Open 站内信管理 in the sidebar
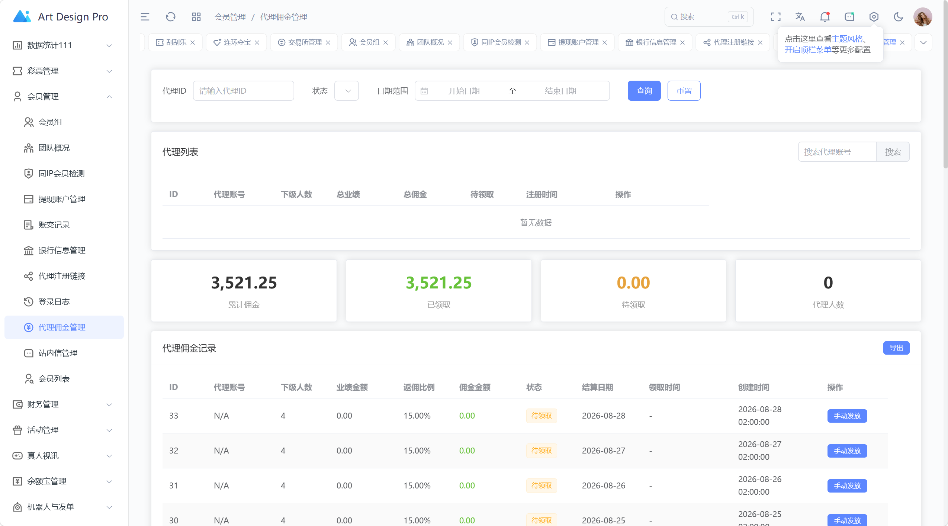The height and width of the screenshot is (526, 948). coord(64,353)
